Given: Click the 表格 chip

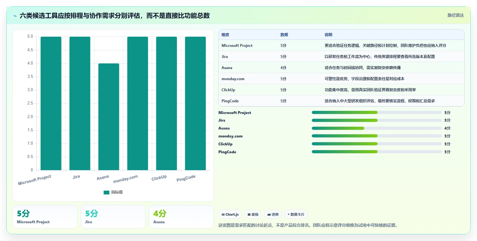Looking at the screenshot, I should tap(253, 214).
